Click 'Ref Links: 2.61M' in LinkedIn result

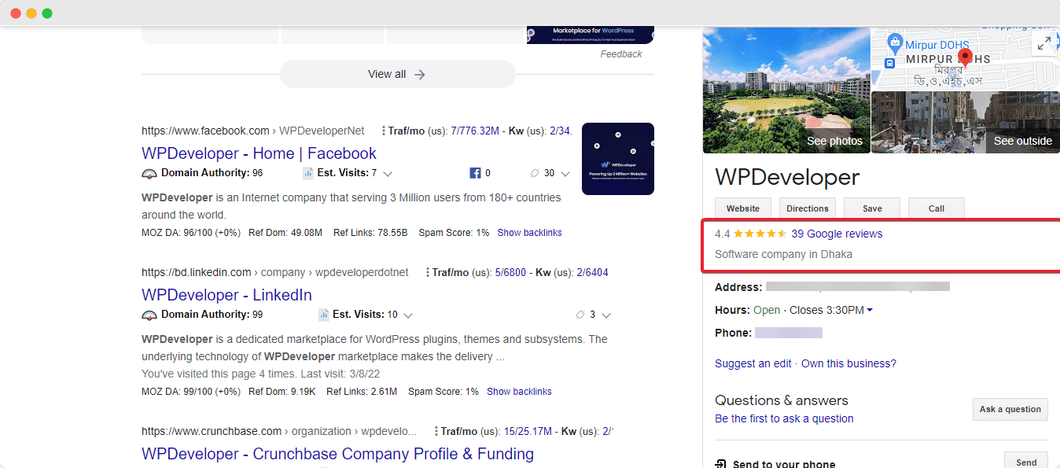click(362, 392)
